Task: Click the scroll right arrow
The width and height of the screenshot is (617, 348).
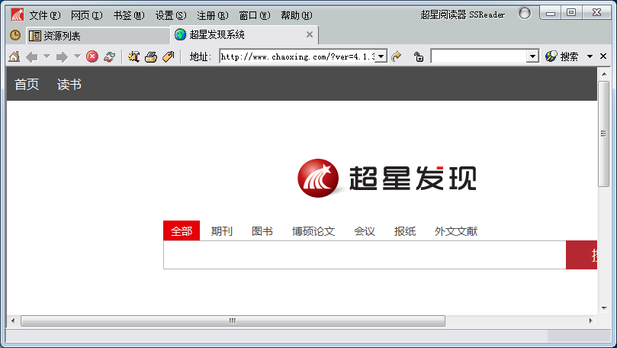Action: click(590, 321)
